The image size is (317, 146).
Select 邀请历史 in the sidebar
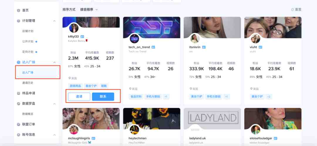point(28,83)
